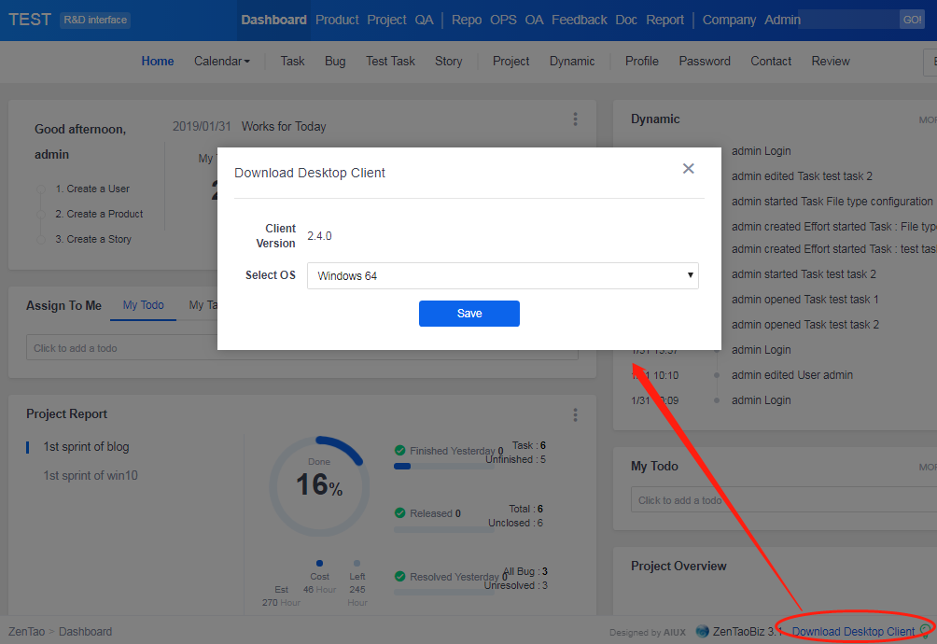The image size is (937, 644).
Task: Click the Download Desktop Client link
Action: tap(853, 632)
